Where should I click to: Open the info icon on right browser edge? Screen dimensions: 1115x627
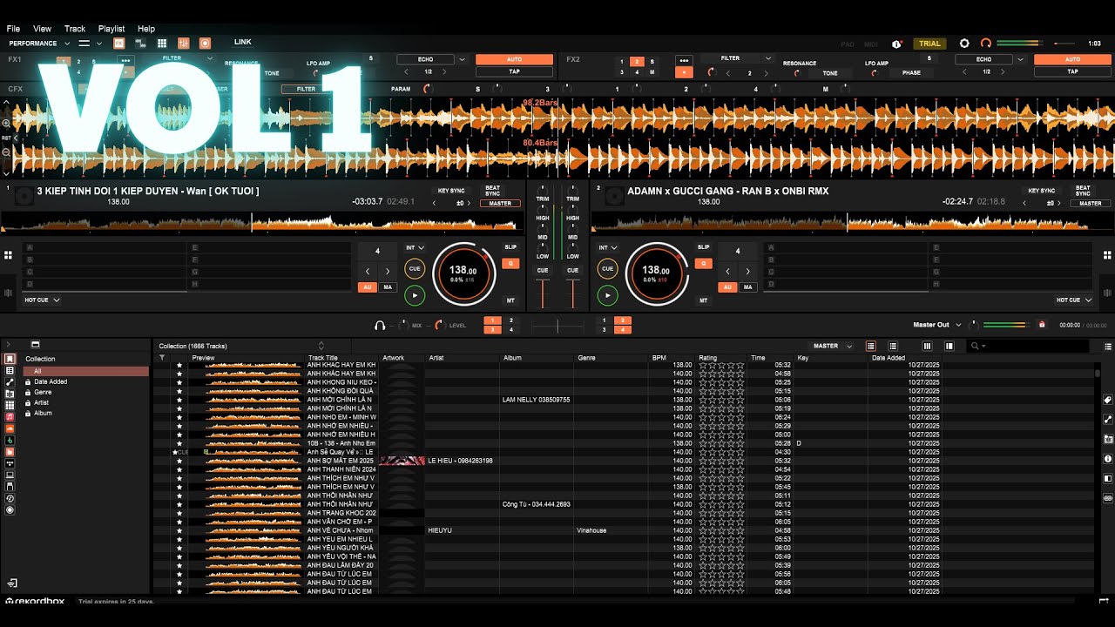pyautogui.click(x=1108, y=459)
